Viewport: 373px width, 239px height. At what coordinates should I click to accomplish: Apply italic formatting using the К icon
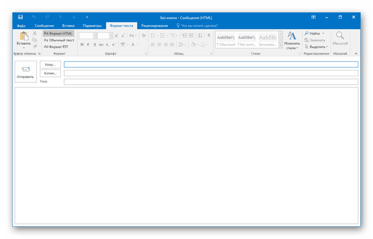tap(88, 44)
